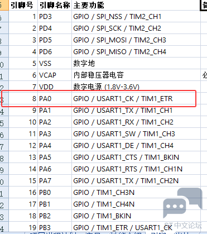Pick the PA3 pin name cell
Viewport: 207px width, 234px height.
[55, 134]
